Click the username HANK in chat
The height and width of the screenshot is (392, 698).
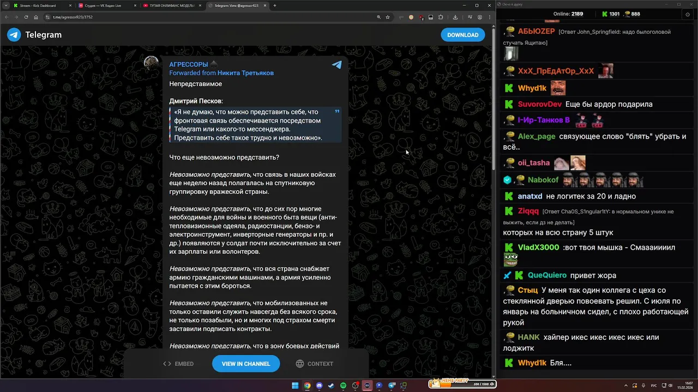point(528,338)
